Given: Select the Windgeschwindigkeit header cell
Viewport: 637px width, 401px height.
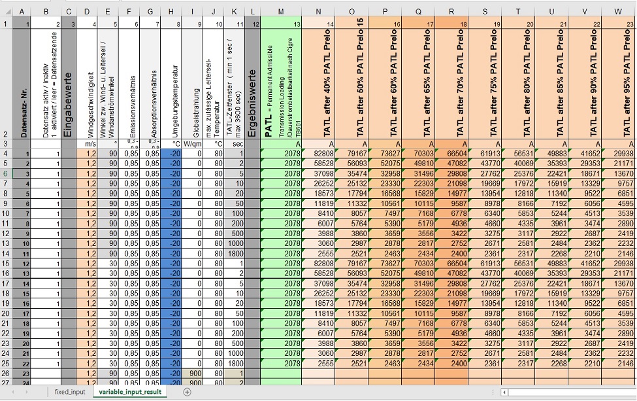Looking at the screenshot, I should coord(86,75).
